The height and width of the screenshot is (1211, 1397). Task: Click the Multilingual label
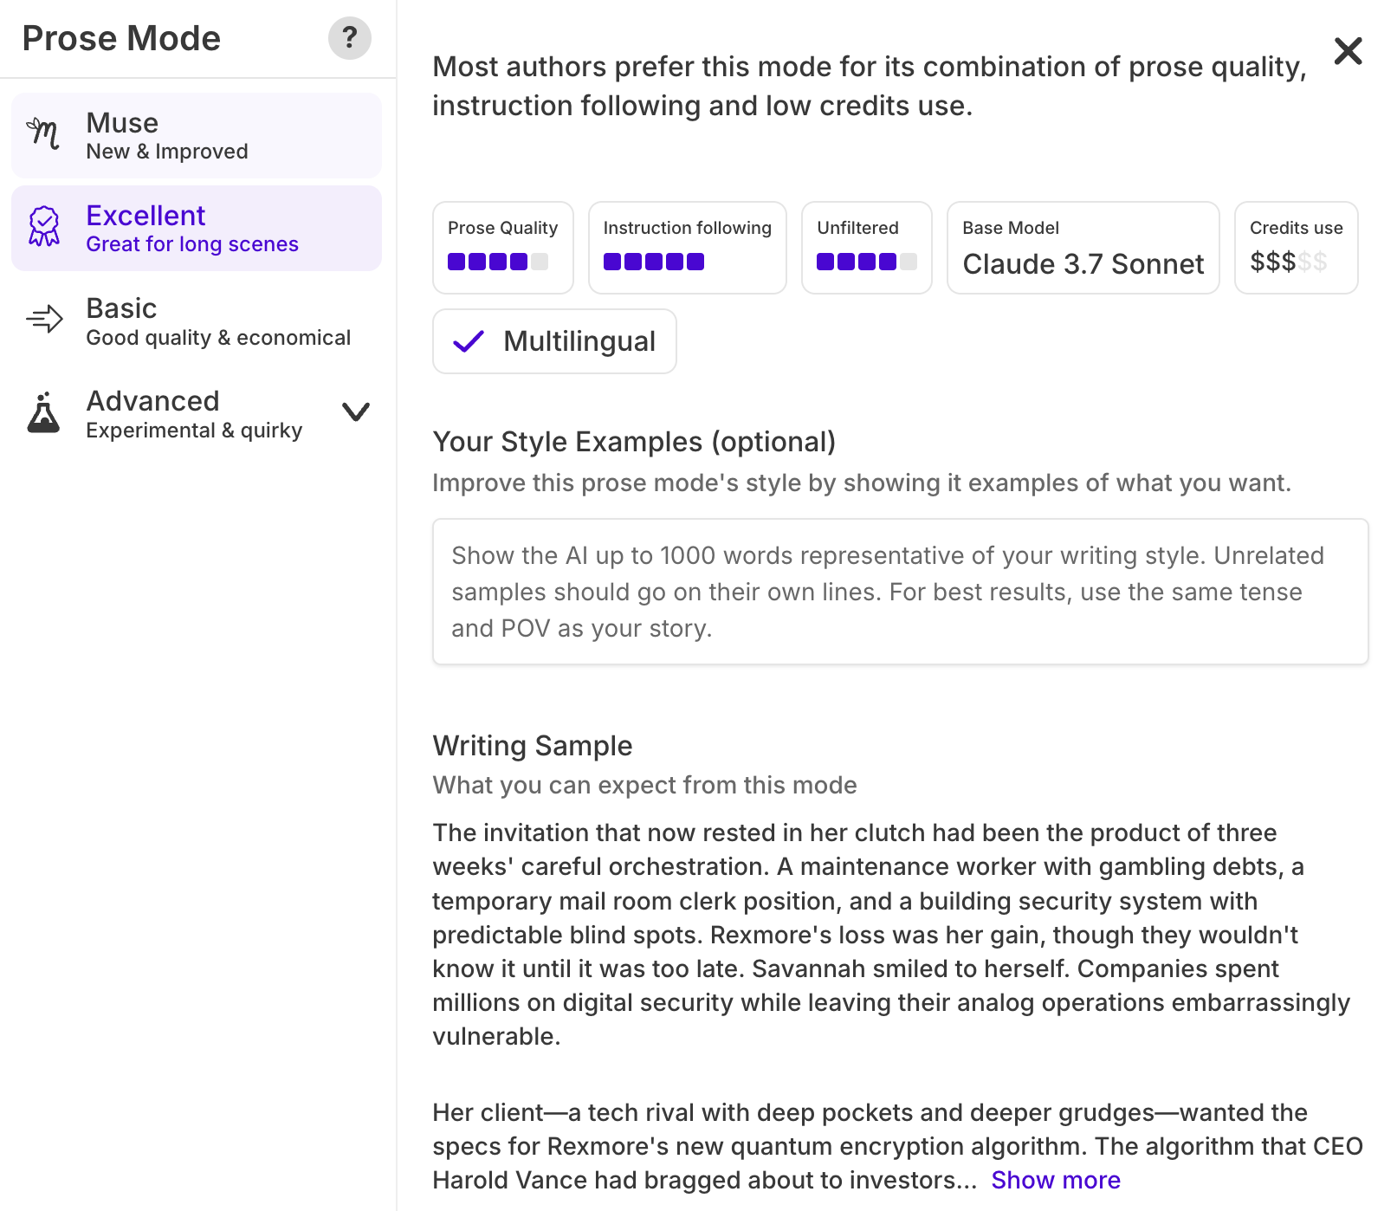(579, 341)
